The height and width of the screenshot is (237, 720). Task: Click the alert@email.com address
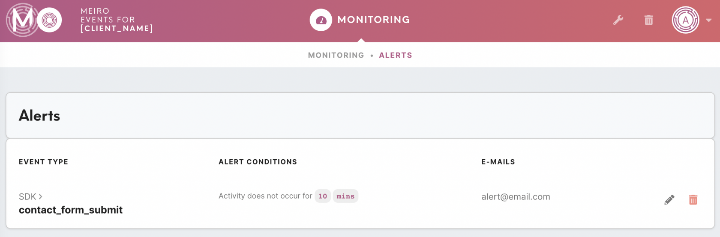click(x=516, y=196)
